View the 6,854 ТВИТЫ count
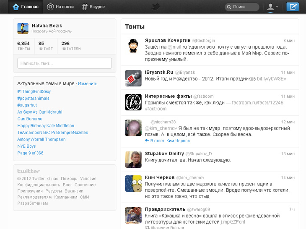 pyautogui.click(x=23, y=46)
